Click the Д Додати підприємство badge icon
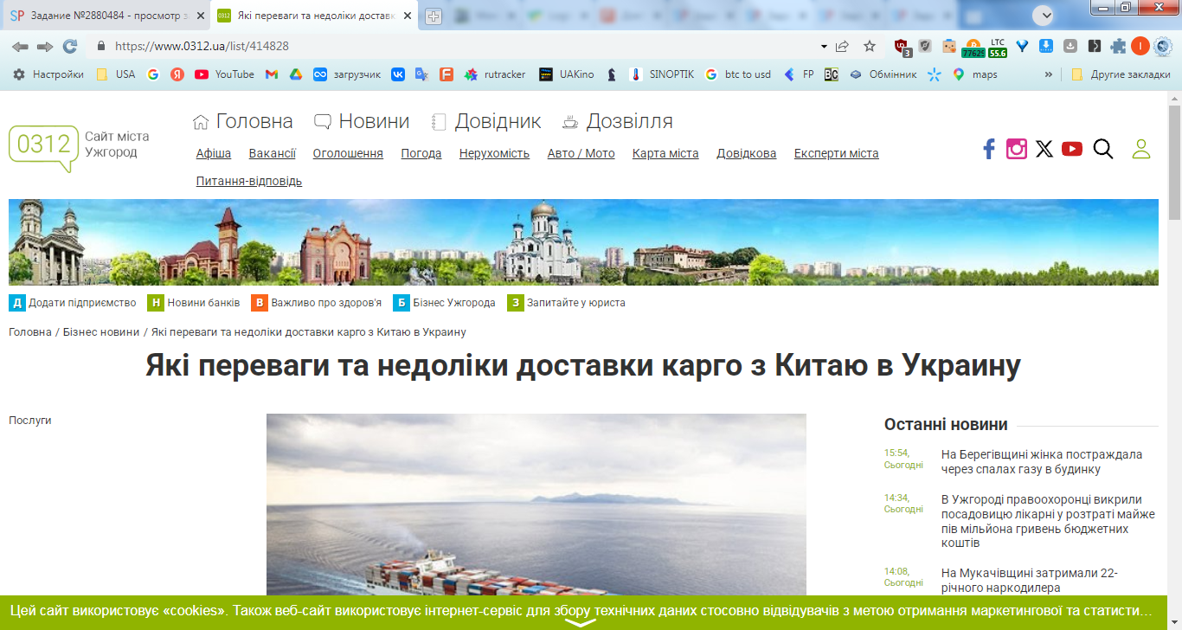The image size is (1182, 630). (x=16, y=303)
